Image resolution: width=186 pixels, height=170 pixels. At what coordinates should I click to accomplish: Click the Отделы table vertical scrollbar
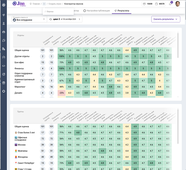click(178, 45)
